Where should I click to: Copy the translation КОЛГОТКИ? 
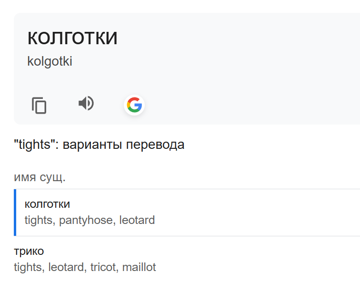click(x=39, y=105)
